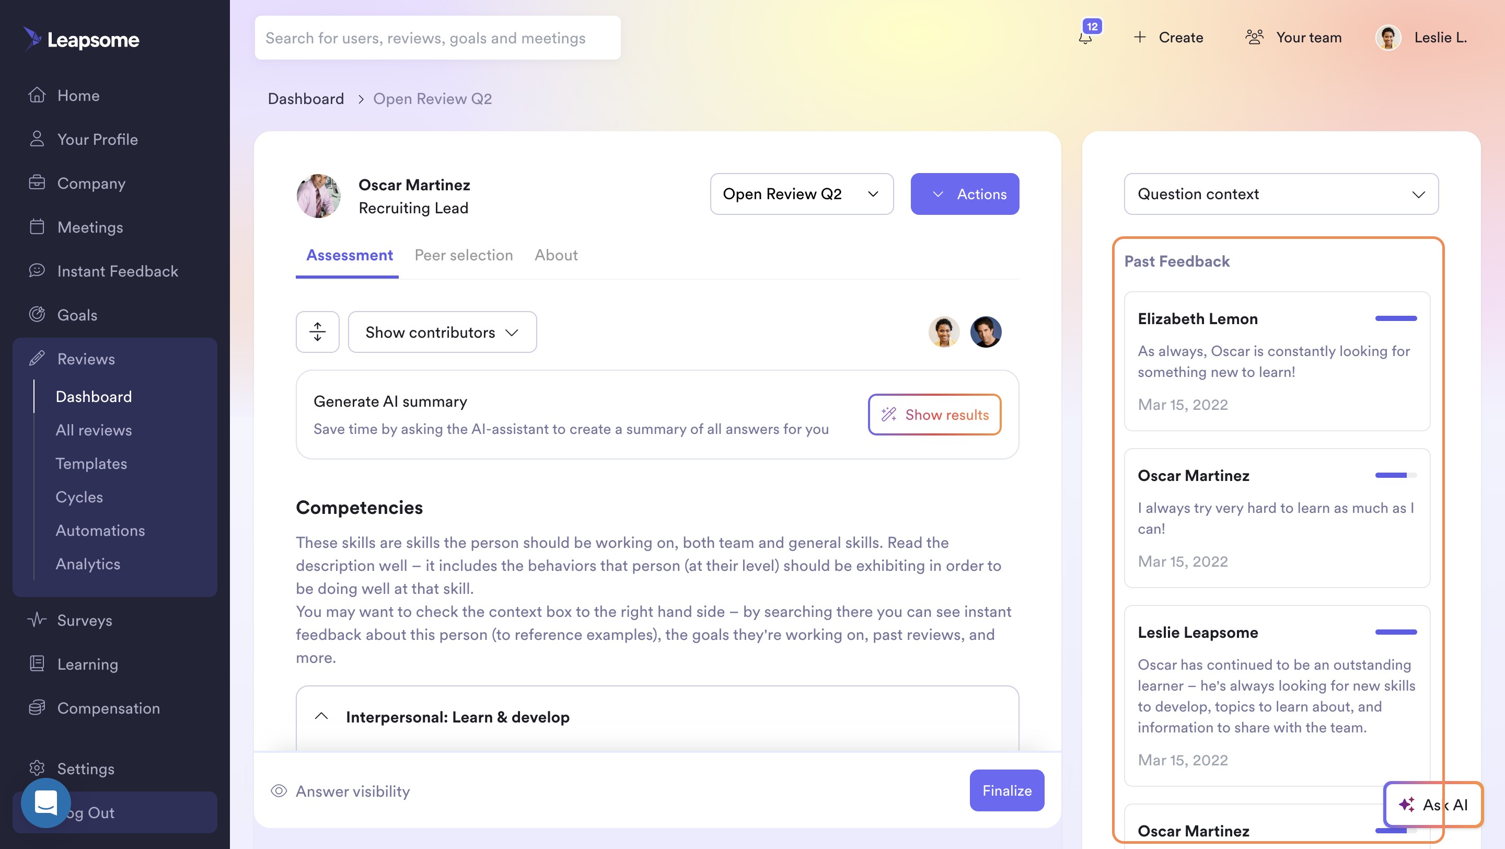Screen dimensions: 1505x849
Task: Focus the search users and reviews field
Action: coord(437,38)
